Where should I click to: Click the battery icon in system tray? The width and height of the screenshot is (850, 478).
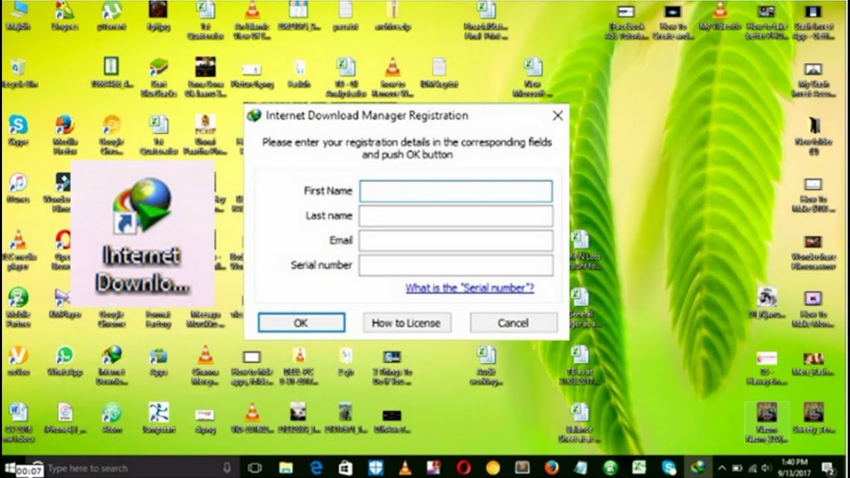pyautogui.click(x=738, y=468)
